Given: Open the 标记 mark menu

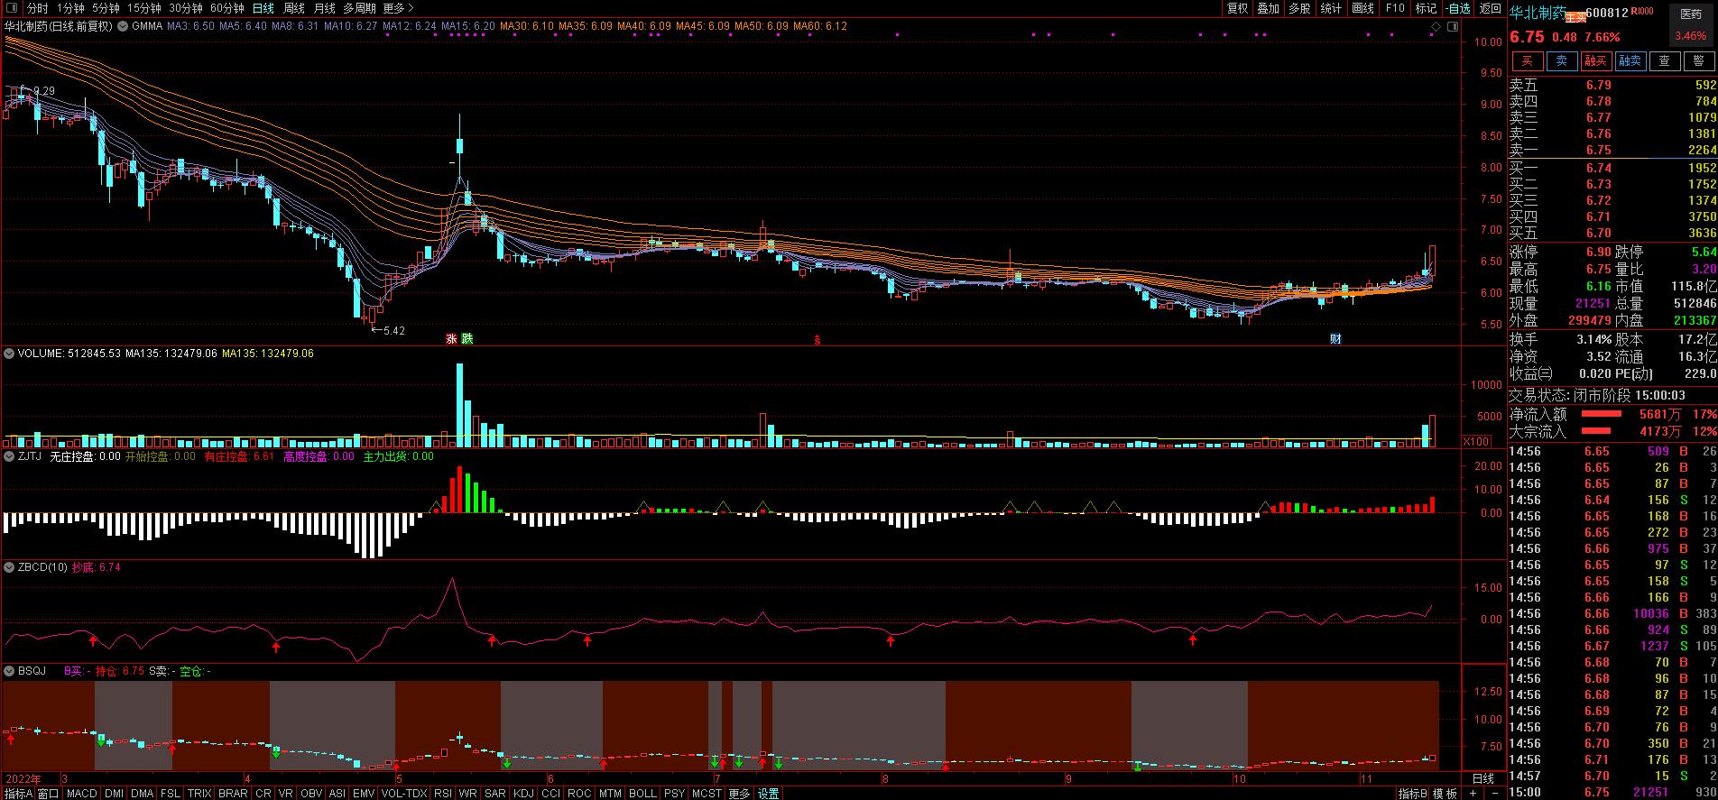Looking at the screenshot, I should [1426, 8].
